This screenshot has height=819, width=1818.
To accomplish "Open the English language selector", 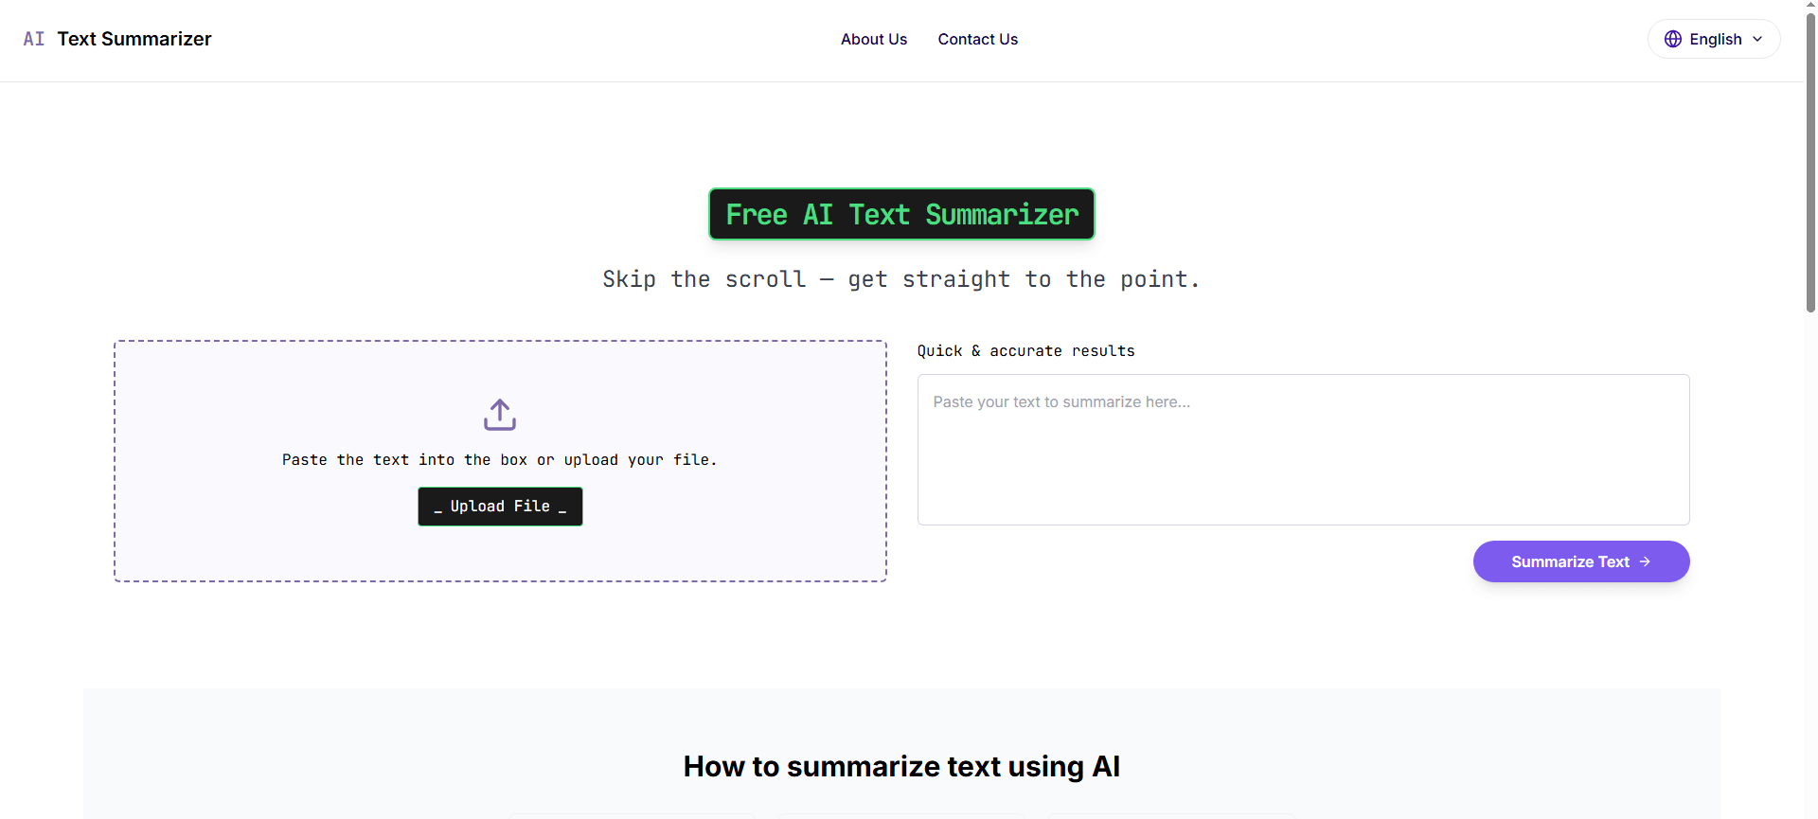I will point(1715,39).
